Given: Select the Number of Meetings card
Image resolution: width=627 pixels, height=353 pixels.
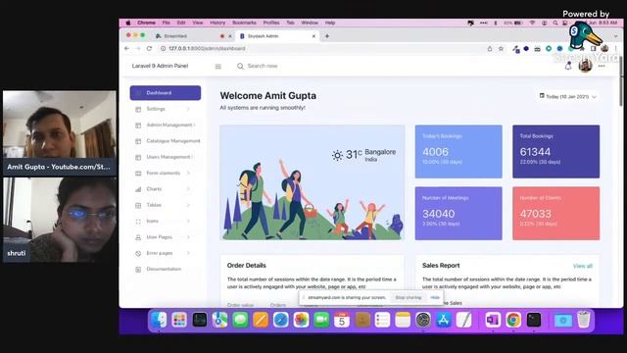Looking at the screenshot, I should [458, 214].
